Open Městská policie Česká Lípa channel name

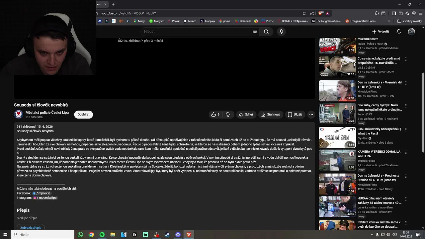point(47,113)
